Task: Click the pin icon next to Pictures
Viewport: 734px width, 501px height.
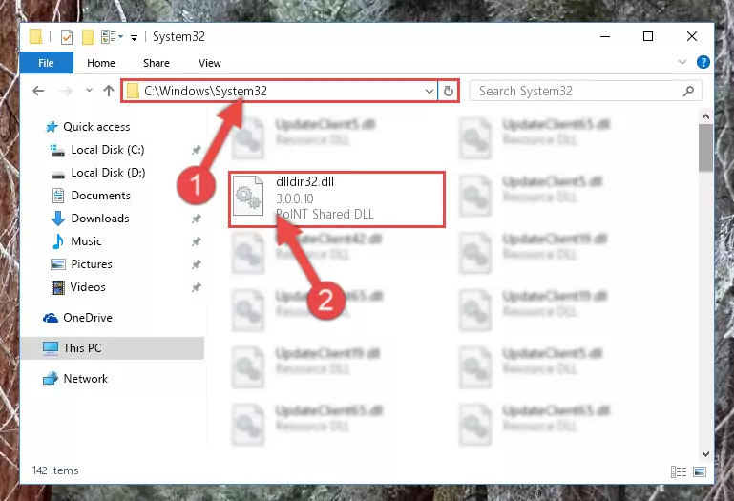Action: 196,264
